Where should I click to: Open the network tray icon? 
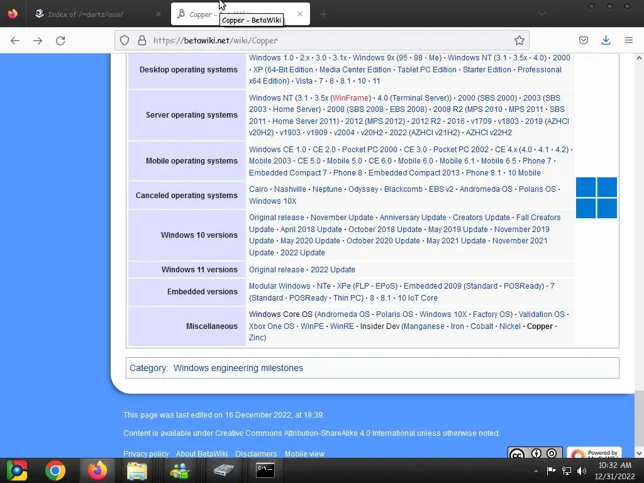pos(567,470)
